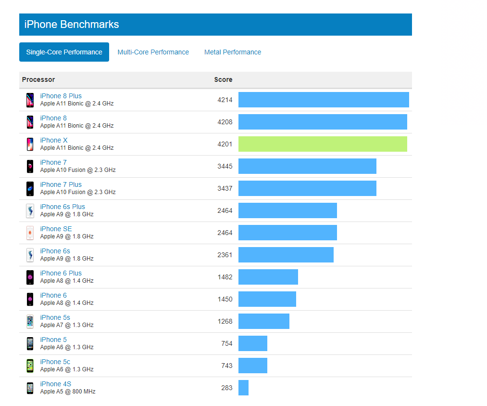Open the iPhone 6 link
This screenshot has width=487, height=406.
point(53,295)
